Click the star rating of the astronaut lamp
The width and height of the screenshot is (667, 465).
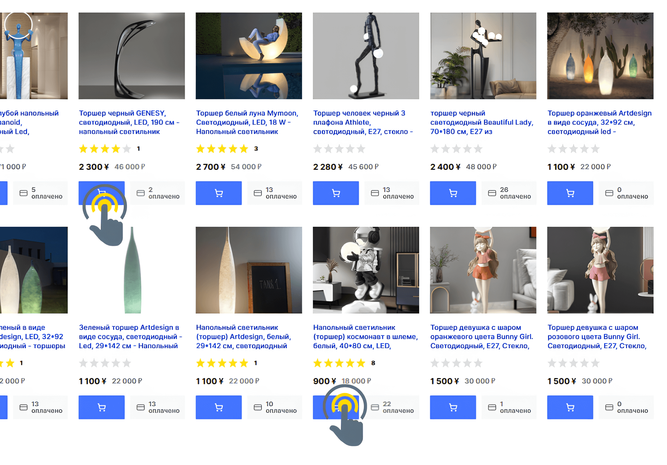point(339,363)
